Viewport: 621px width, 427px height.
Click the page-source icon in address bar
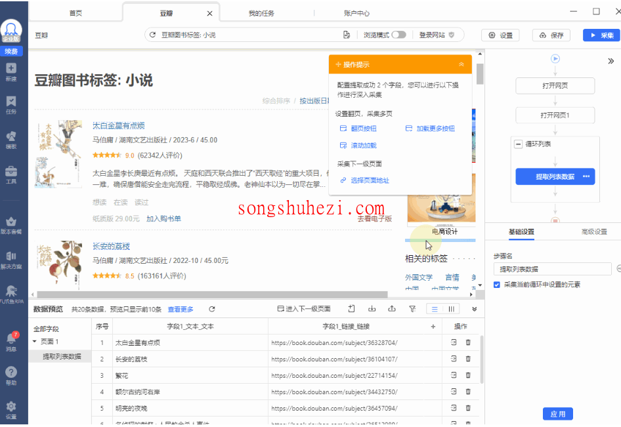click(x=347, y=35)
